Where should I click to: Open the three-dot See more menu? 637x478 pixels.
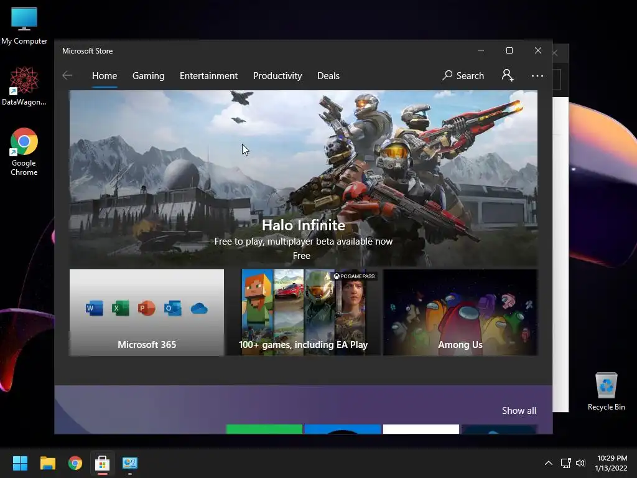pyautogui.click(x=537, y=75)
